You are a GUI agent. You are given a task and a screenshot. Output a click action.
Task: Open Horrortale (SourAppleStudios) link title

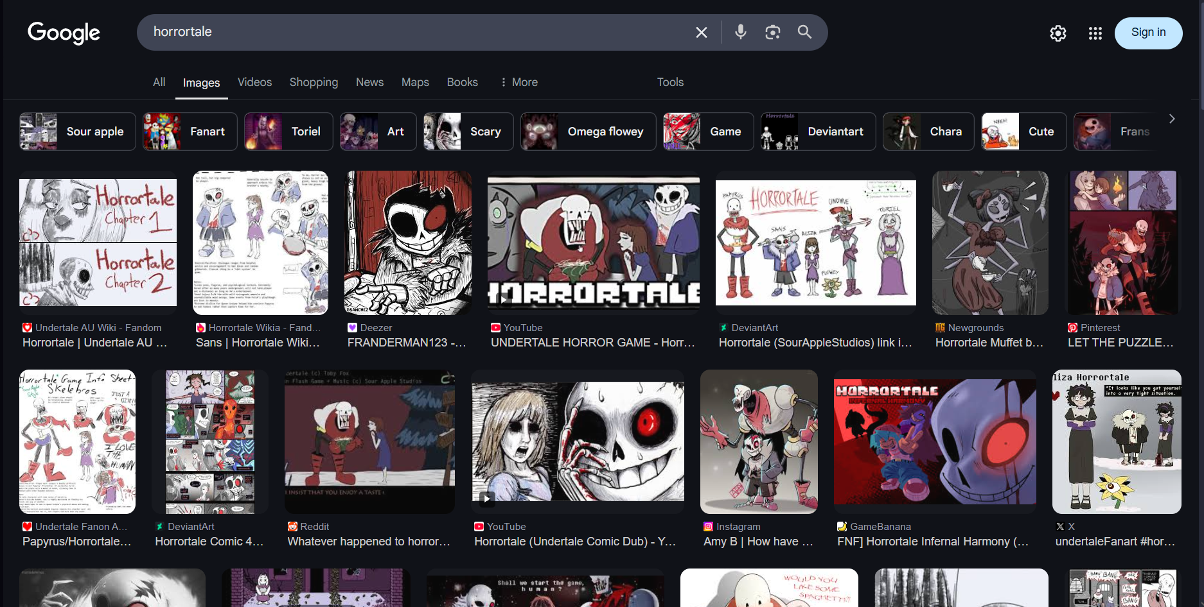(815, 343)
